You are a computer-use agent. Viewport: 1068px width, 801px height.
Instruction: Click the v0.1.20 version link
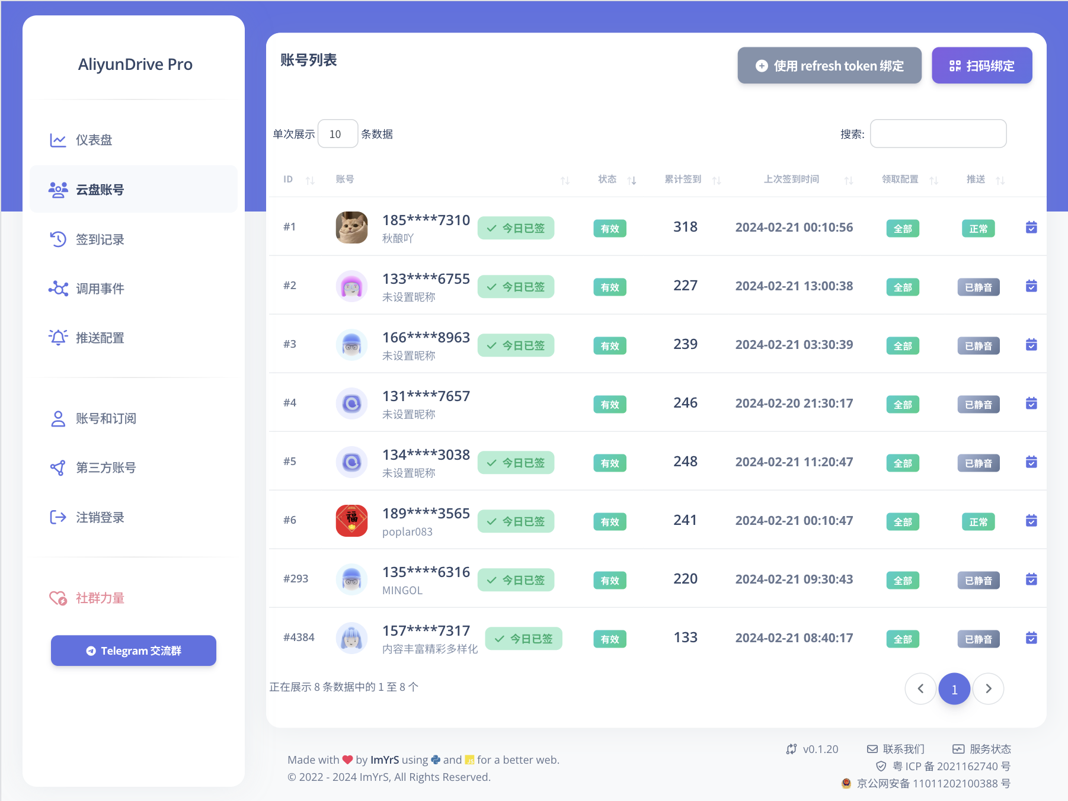point(813,749)
